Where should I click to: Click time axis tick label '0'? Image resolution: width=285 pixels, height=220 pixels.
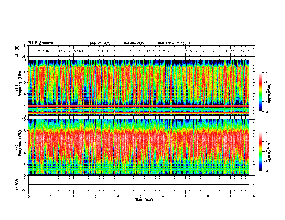pyautogui.click(x=28, y=196)
